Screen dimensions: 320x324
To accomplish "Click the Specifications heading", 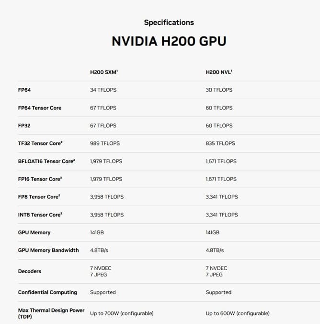I will click(169, 22).
